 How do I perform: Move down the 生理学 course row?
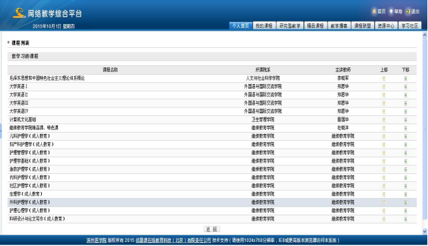(x=405, y=195)
